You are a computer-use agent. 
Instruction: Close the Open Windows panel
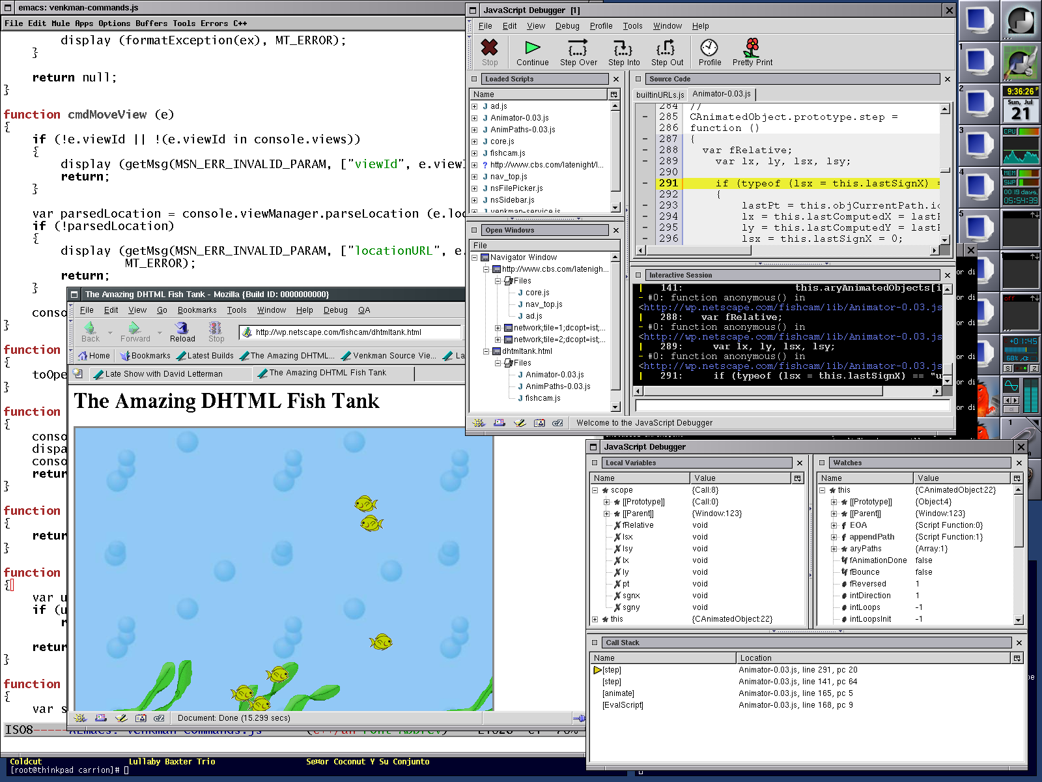click(x=615, y=230)
